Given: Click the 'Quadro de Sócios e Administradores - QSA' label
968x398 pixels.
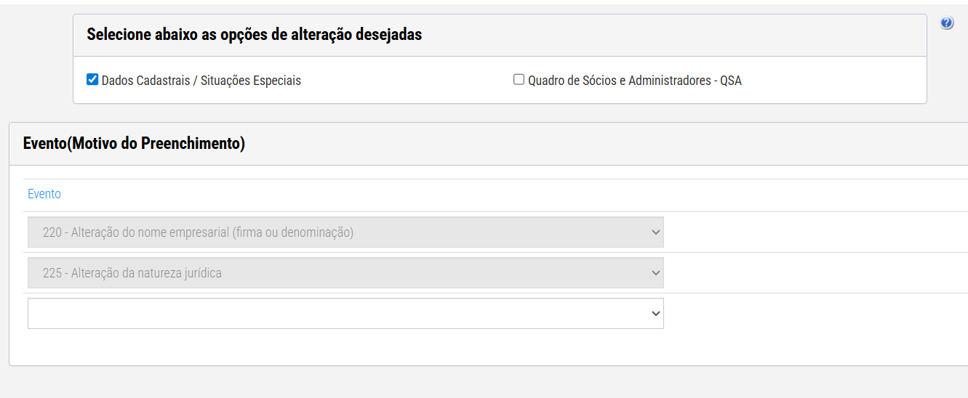Looking at the screenshot, I should click(635, 81).
